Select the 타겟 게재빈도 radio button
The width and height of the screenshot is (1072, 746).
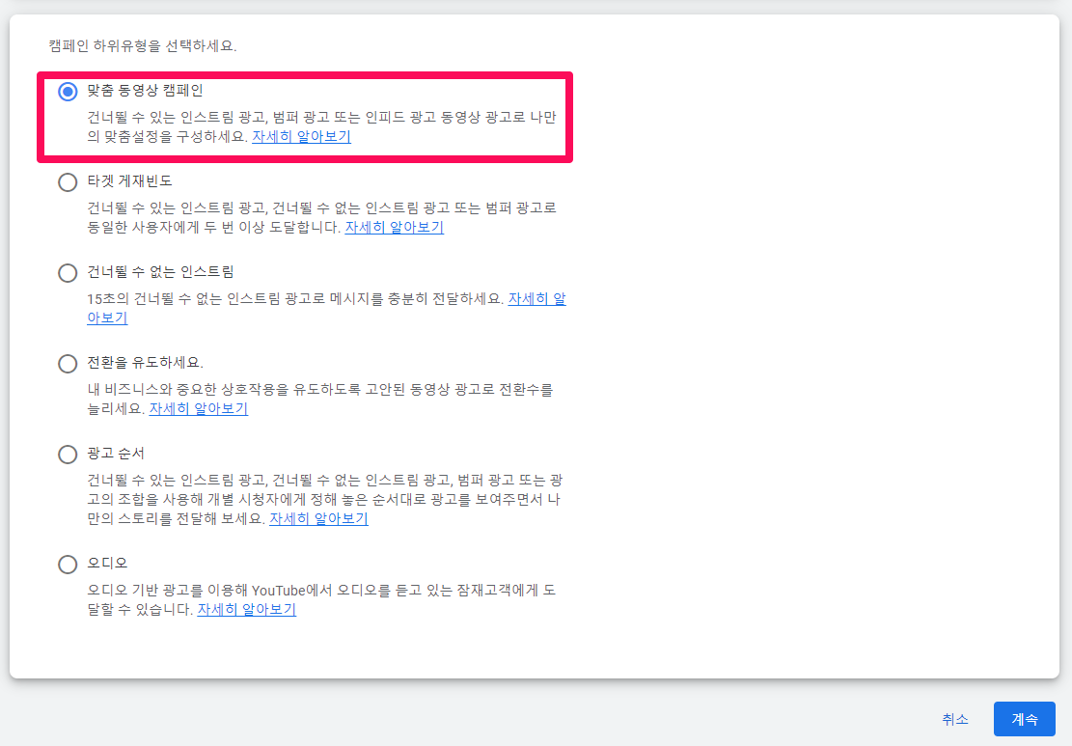click(x=68, y=182)
